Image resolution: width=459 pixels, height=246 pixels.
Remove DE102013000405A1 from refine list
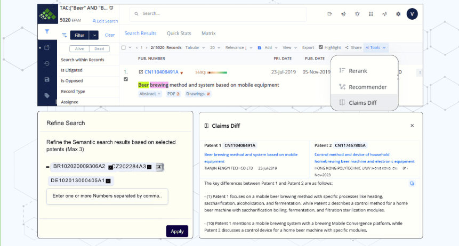(108, 181)
